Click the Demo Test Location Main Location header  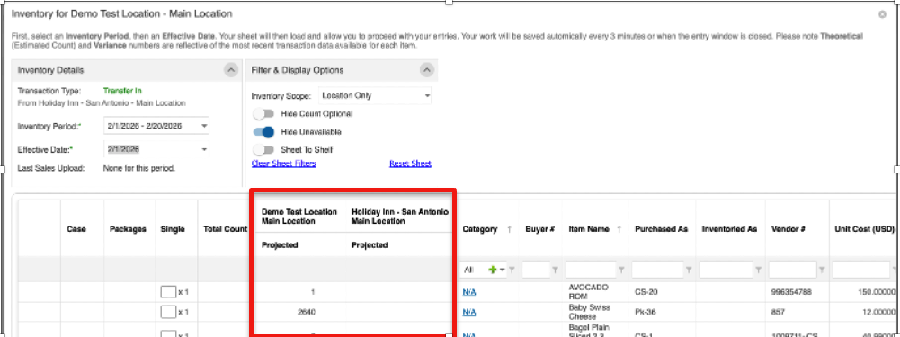pos(299,216)
